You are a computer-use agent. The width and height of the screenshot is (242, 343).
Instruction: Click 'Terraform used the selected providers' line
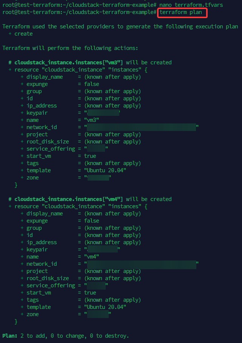tap(120, 27)
